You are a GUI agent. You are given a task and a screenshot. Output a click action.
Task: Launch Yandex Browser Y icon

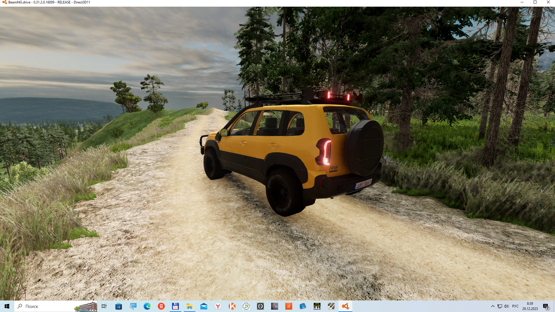pos(218,306)
